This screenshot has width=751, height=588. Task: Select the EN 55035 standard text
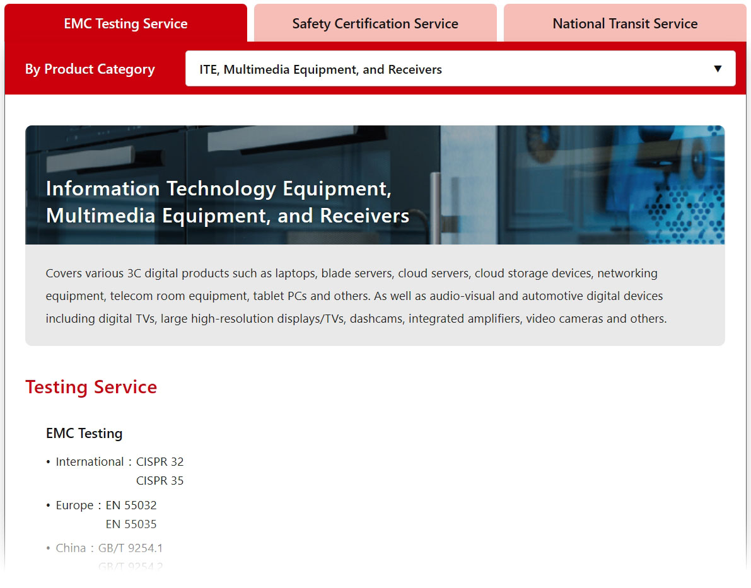[x=131, y=524]
